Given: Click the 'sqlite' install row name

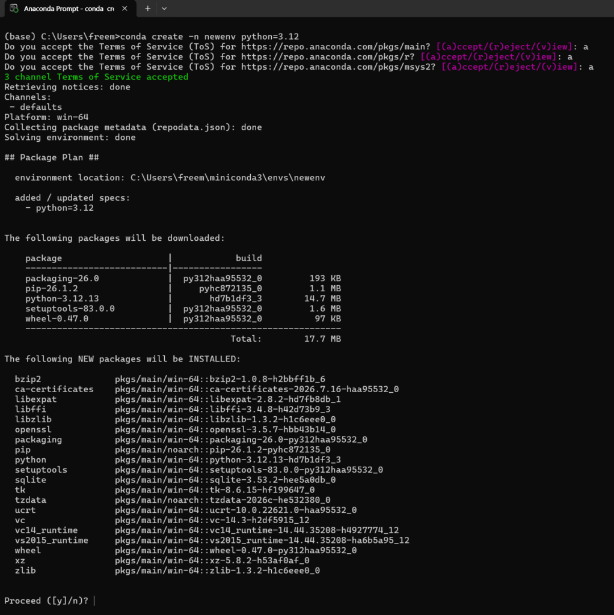Looking at the screenshot, I should pos(31,480).
